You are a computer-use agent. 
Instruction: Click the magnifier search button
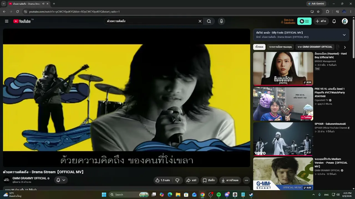[x=209, y=21]
